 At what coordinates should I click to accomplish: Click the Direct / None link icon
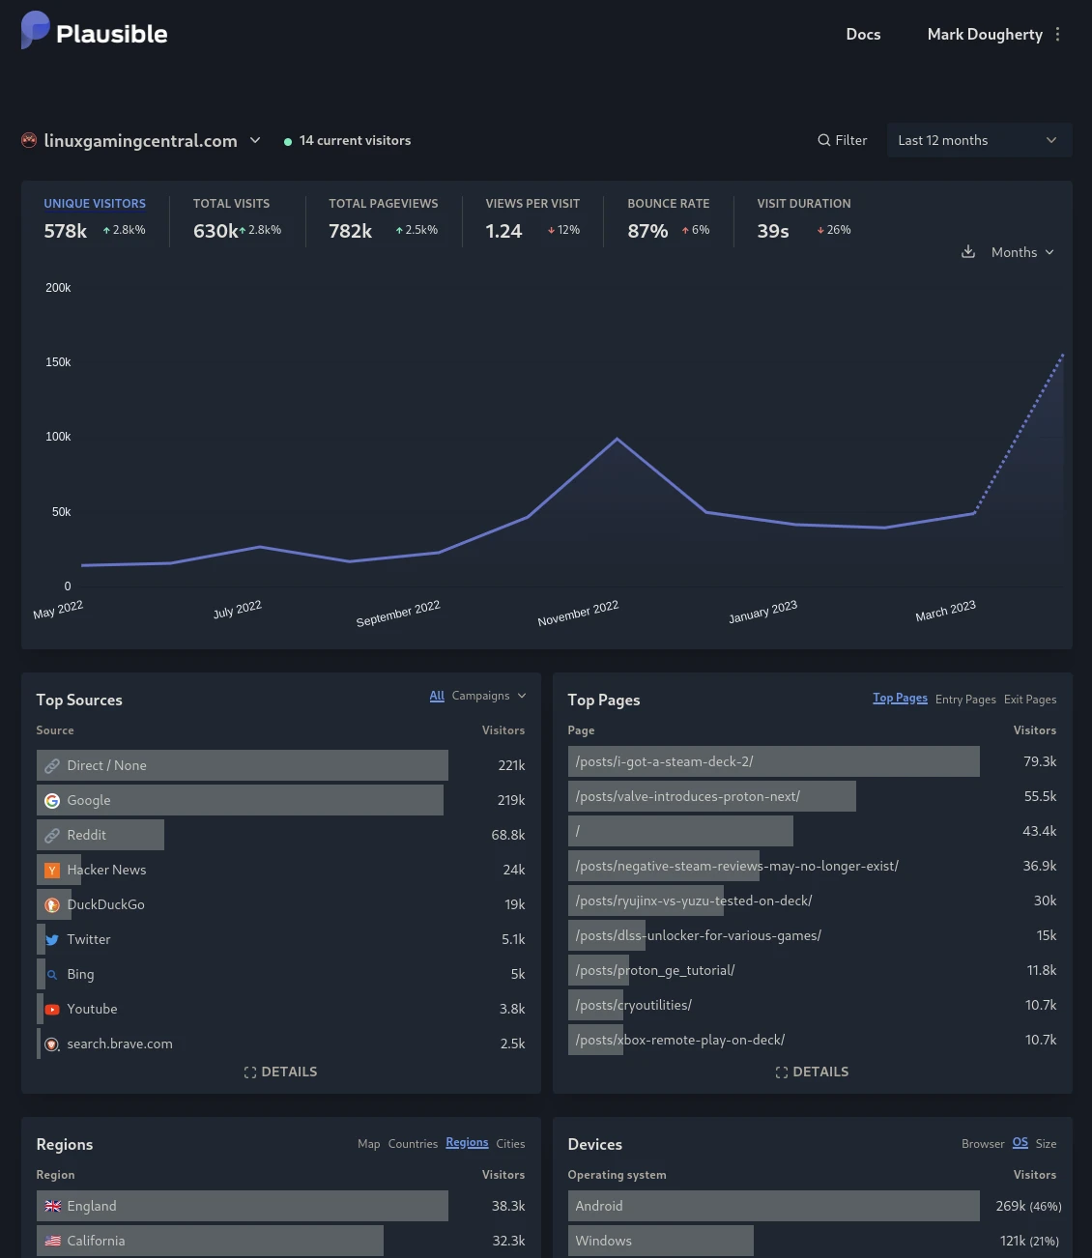tap(52, 765)
